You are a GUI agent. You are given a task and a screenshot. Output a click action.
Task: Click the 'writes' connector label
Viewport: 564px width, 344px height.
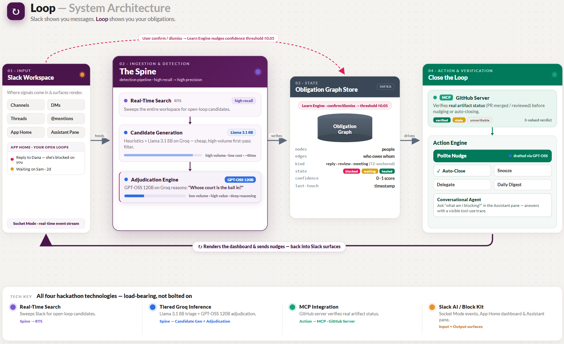tap(276, 136)
